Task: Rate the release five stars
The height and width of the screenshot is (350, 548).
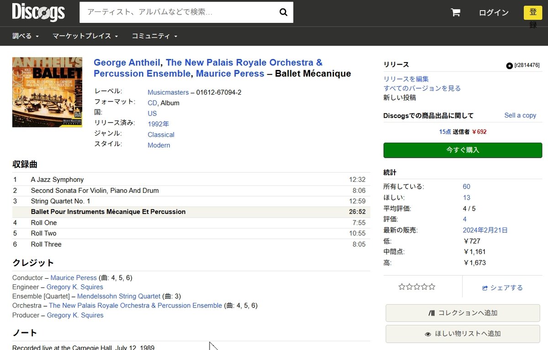Action: pyautogui.click(x=432, y=287)
